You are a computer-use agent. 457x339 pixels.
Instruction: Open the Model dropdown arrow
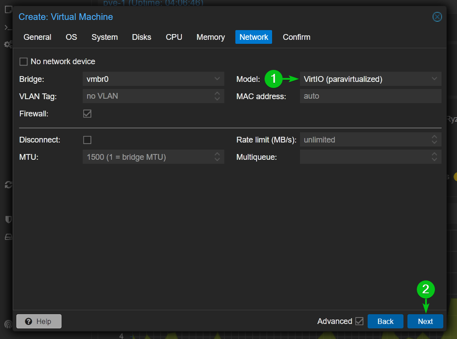pos(434,79)
